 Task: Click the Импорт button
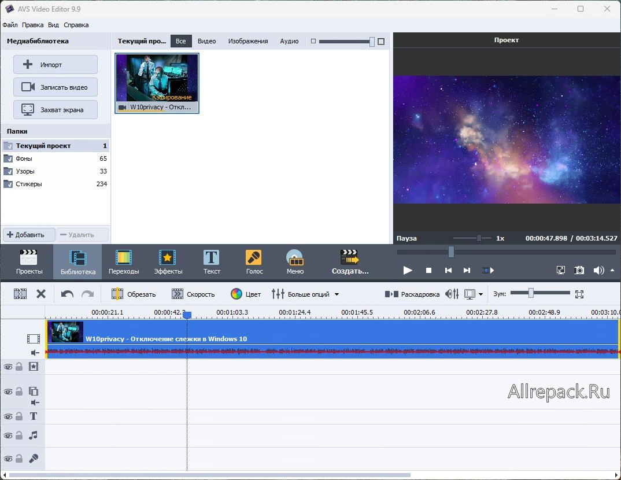pyautogui.click(x=56, y=65)
